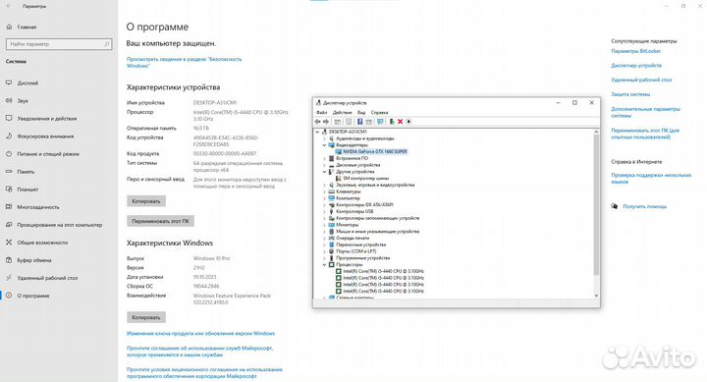The image size is (707, 382).
Task: Open Действие menu in Device Manager
Action: (x=343, y=112)
